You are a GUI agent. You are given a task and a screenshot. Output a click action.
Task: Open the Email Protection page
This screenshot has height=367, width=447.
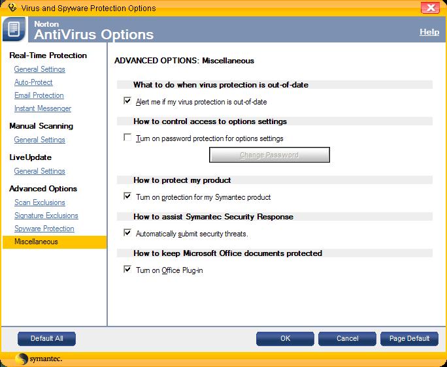pyautogui.click(x=39, y=95)
